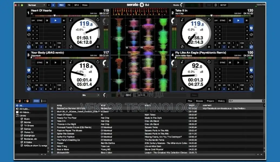Image resolution: width=280 pixels, height=162 pixels.
Task: Enable auto loop toggle on deck 1
Action: coord(29,47)
